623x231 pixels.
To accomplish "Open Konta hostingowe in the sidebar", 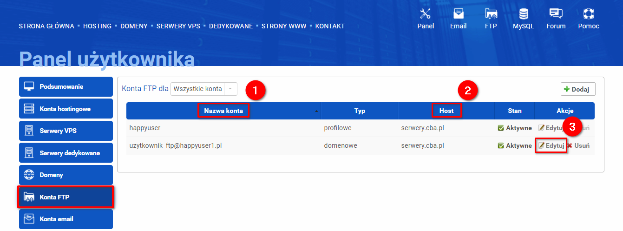I will [x=66, y=109].
